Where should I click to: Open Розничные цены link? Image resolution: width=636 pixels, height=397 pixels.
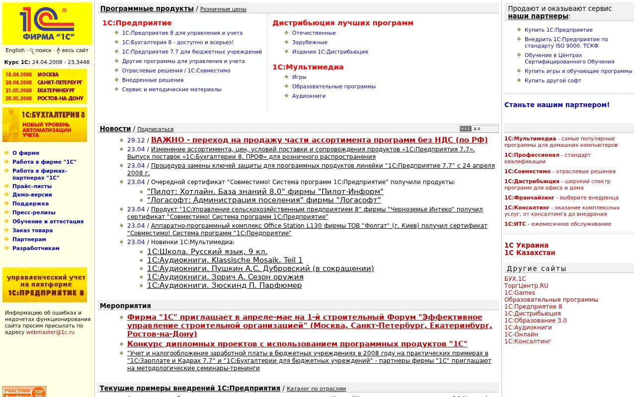coord(223,9)
